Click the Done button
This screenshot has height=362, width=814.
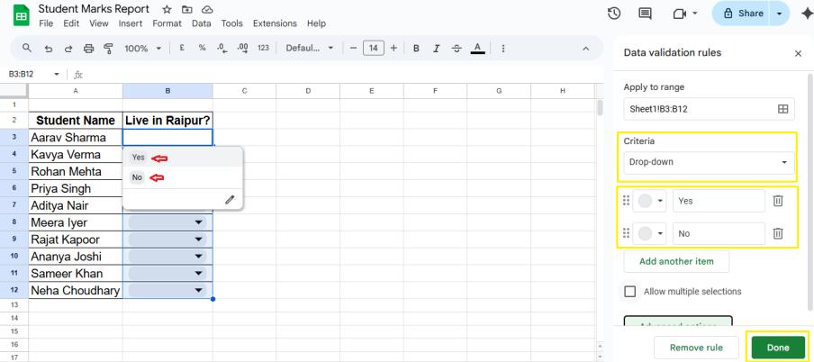[778, 348]
